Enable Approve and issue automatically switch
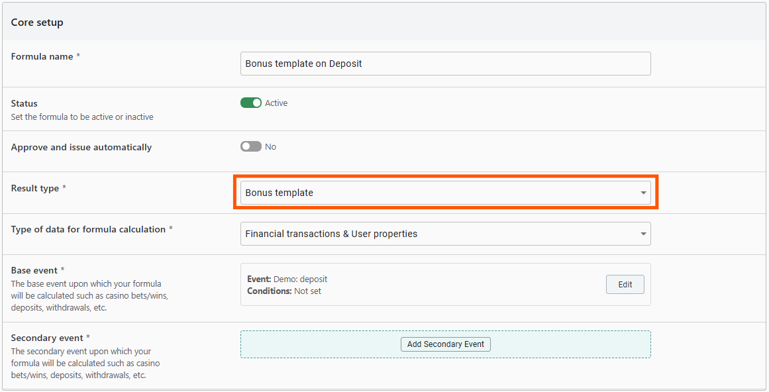This screenshot has width=769, height=392. pos(251,146)
